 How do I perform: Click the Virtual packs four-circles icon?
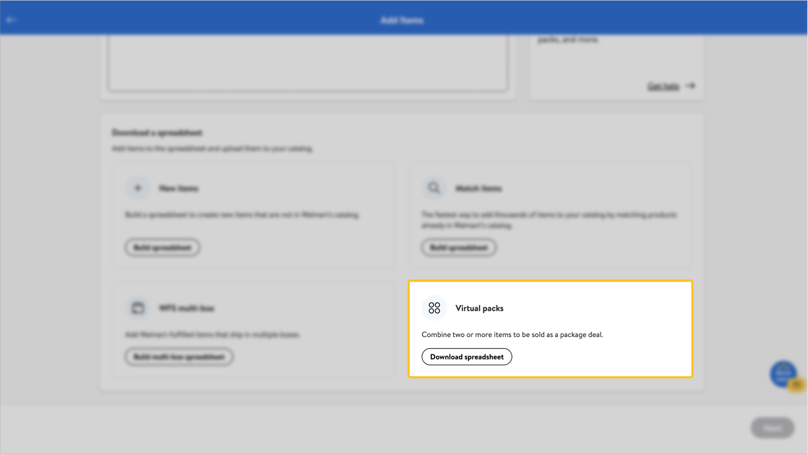tap(434, 308)
